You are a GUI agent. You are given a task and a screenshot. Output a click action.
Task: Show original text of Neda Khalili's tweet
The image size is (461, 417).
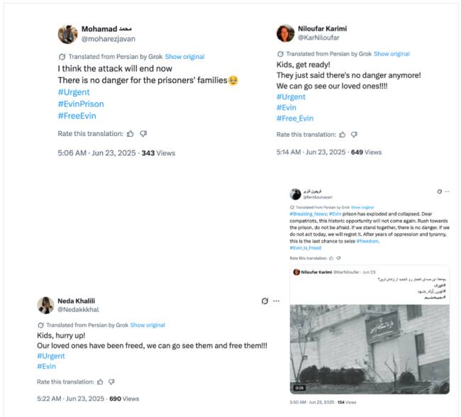[x=148, y=325]
